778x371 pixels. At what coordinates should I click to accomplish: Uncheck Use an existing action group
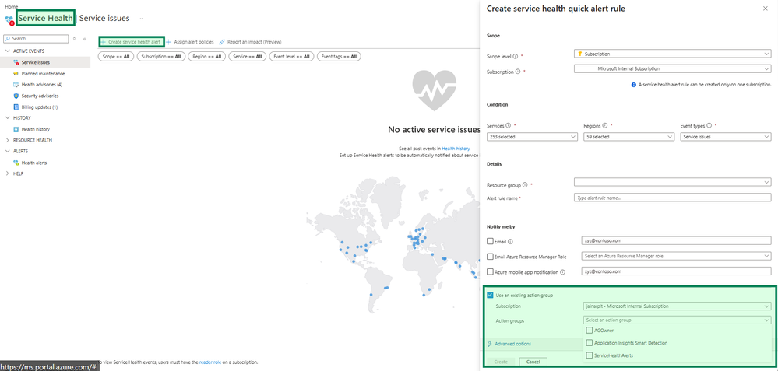point(490,296)
